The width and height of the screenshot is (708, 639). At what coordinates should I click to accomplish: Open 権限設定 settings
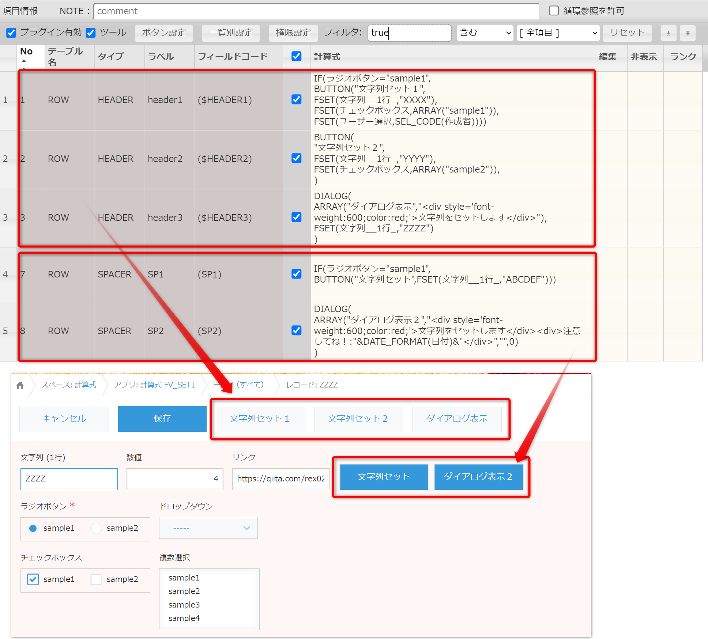click(293, 33)
